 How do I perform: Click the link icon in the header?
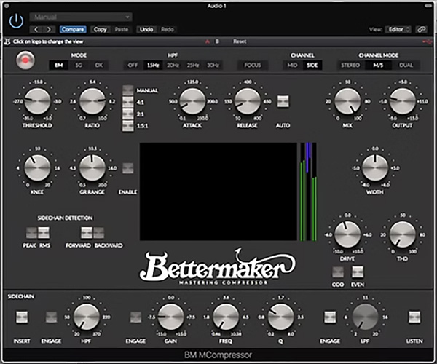tap(422, 29)
